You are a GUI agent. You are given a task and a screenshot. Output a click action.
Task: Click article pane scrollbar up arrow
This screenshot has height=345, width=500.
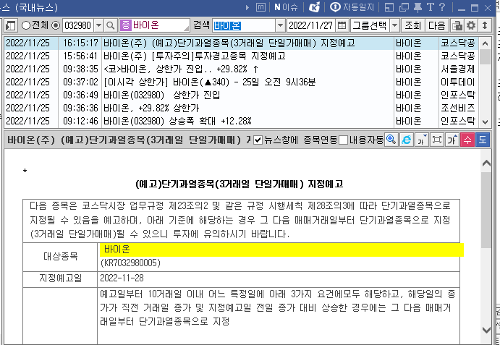click(486, 163)
